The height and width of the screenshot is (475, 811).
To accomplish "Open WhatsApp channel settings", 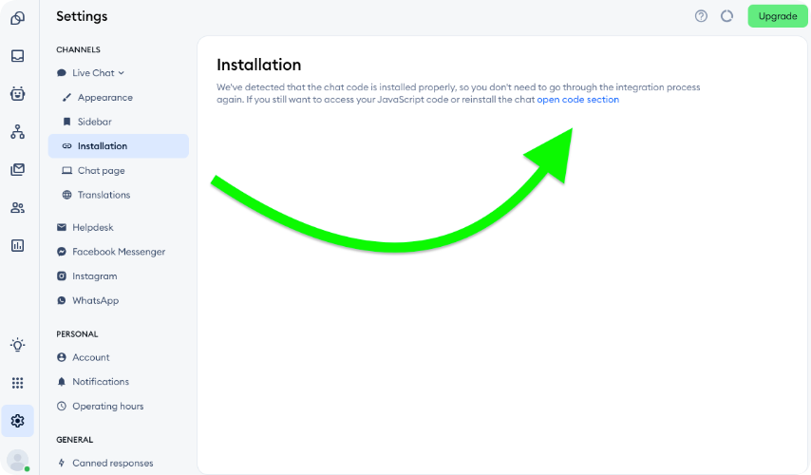I will (x=95, y=300).
